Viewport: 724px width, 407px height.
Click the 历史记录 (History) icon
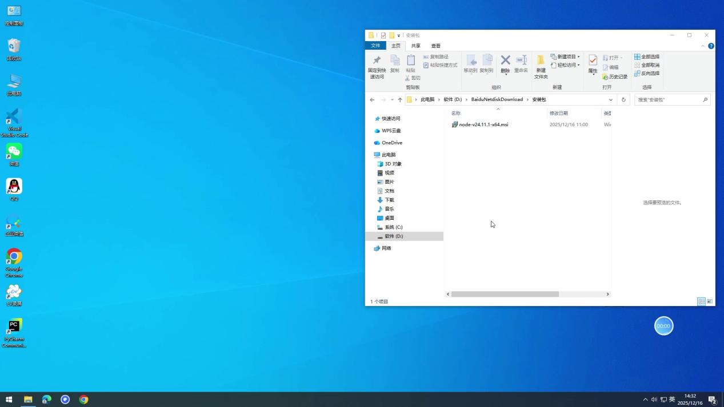[x=615, y=76]
